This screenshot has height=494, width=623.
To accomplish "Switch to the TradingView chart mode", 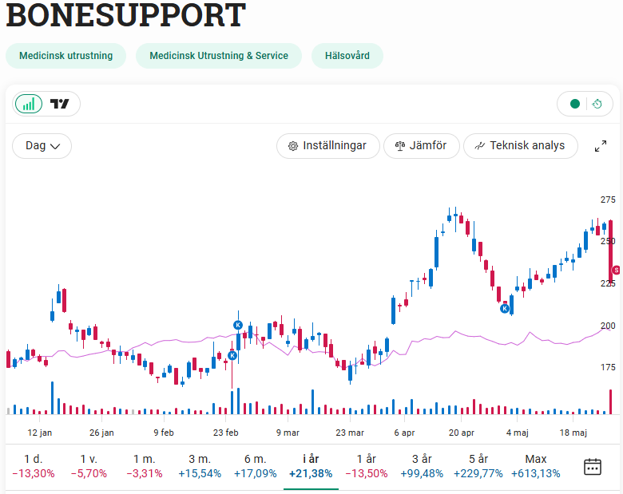I will click(x=60, y=104).
